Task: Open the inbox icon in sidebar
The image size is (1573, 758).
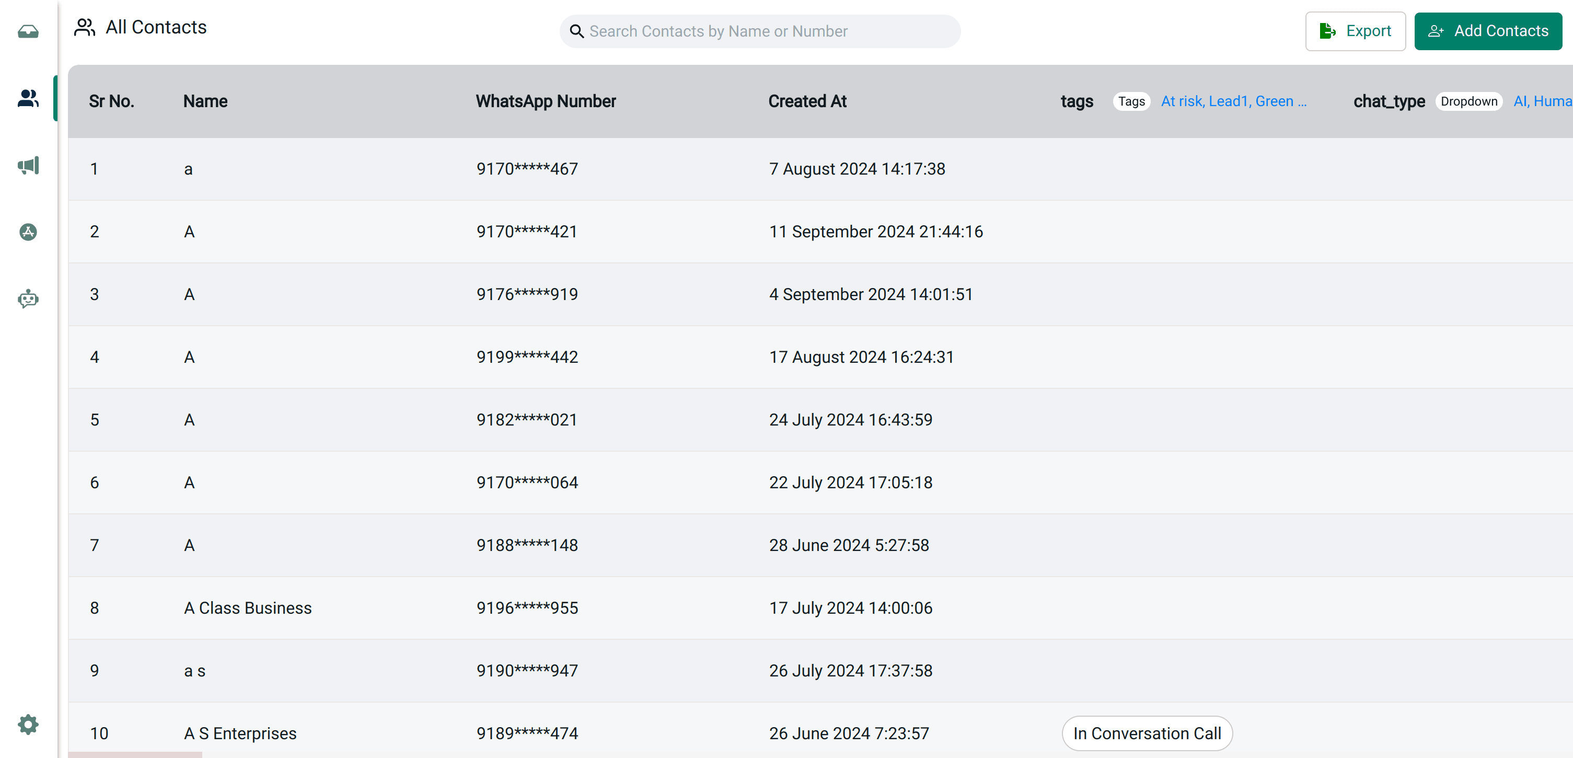Action: 28,31
